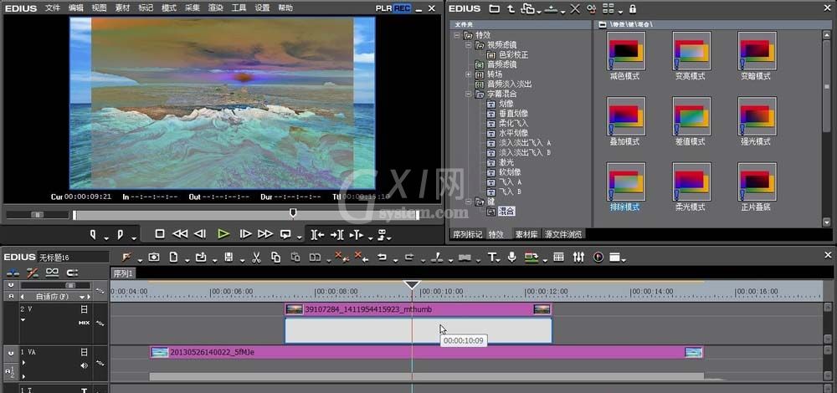This screenshot has width=837, height=393.
Task: Collapse the 视频滤镜 folder
Action: [x=468, y=45]
